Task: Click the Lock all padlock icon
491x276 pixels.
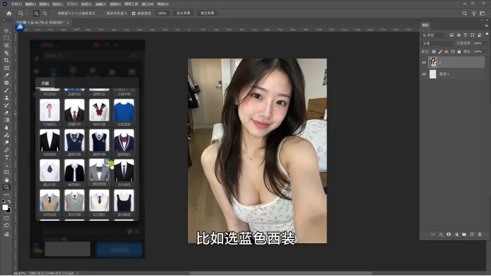Action: point(459,52)
